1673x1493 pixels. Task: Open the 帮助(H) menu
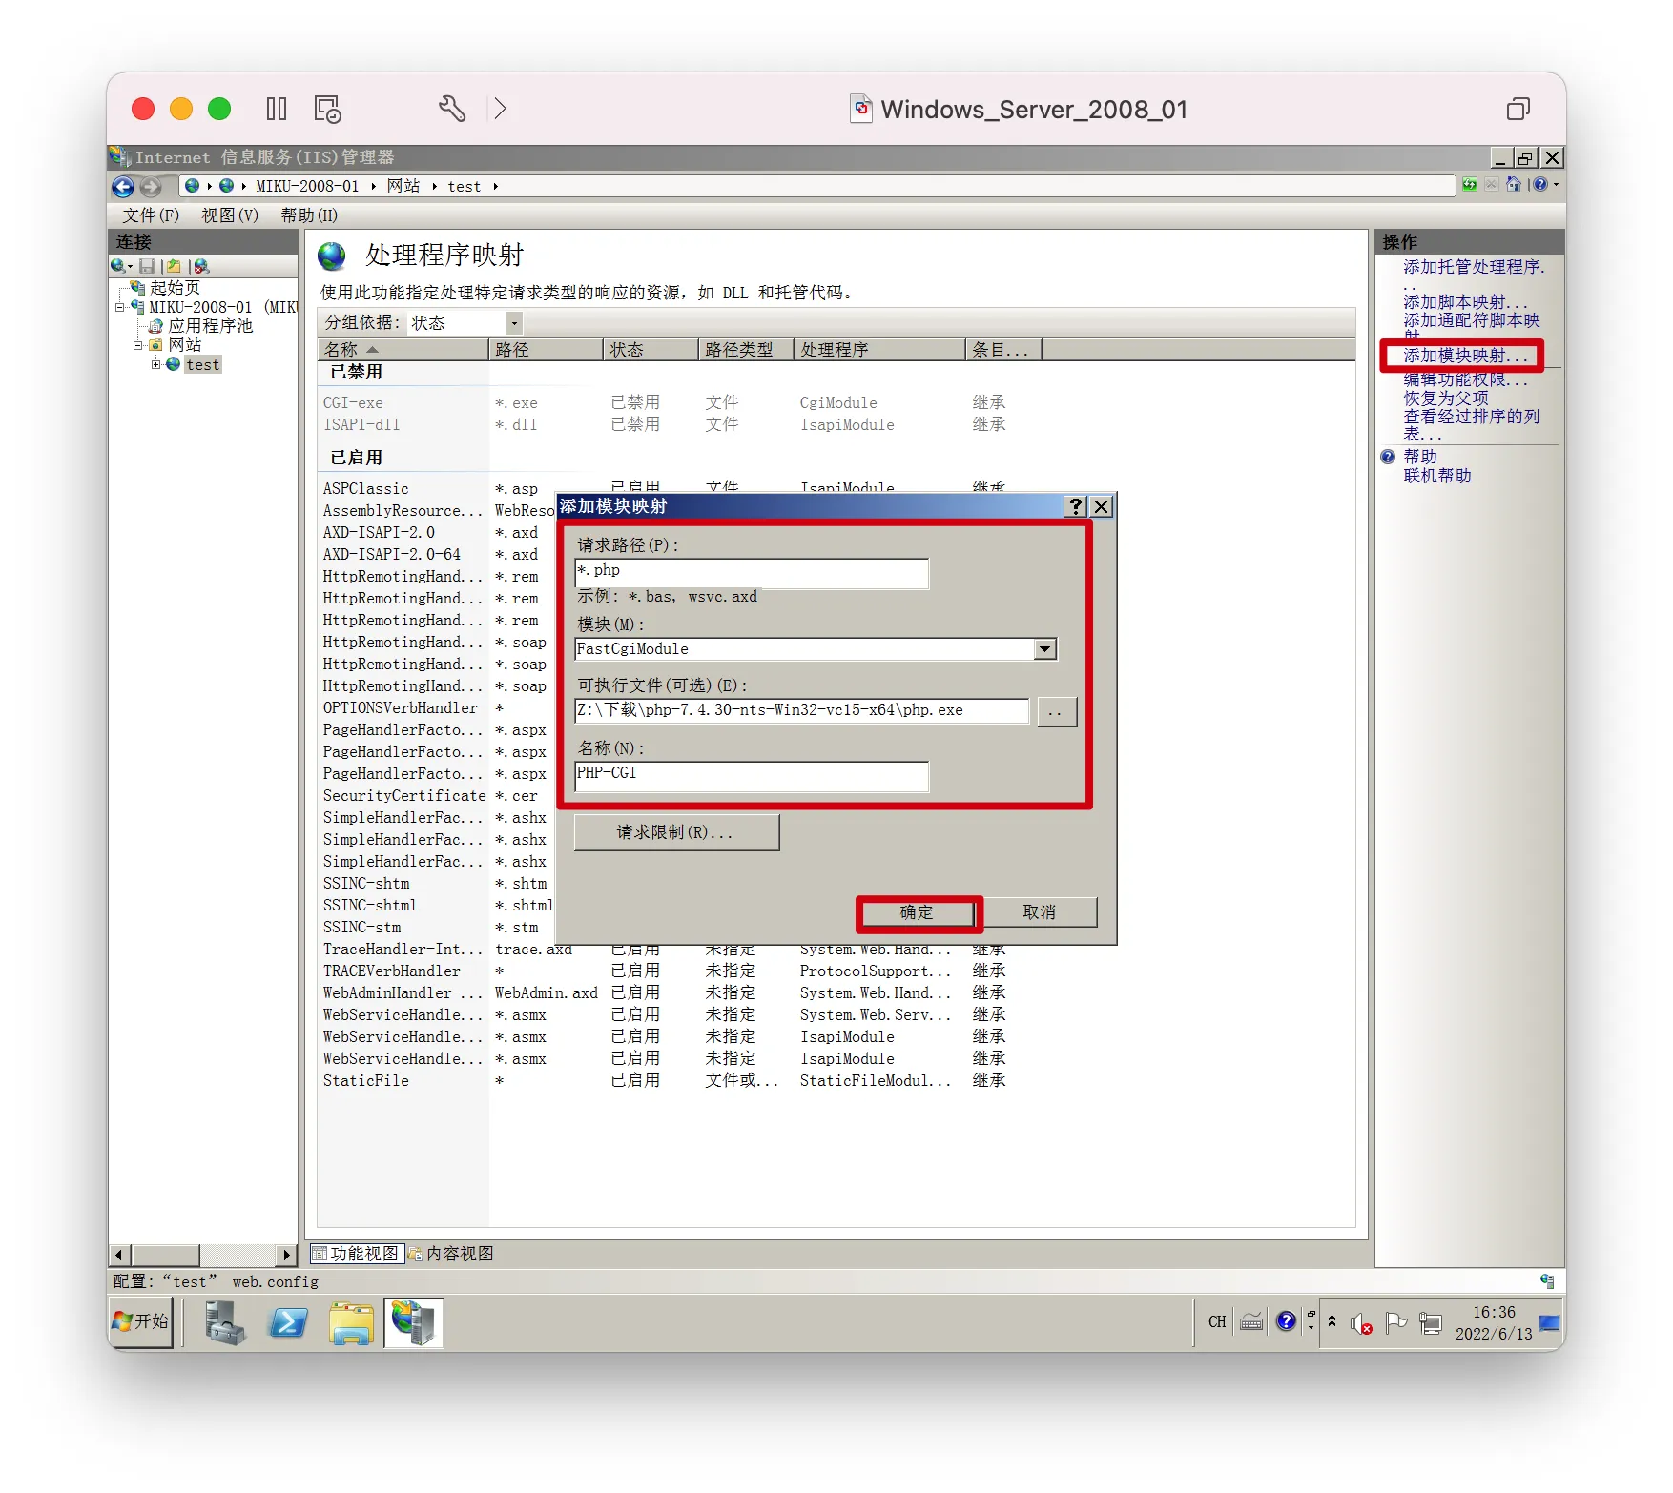(309, 215)
